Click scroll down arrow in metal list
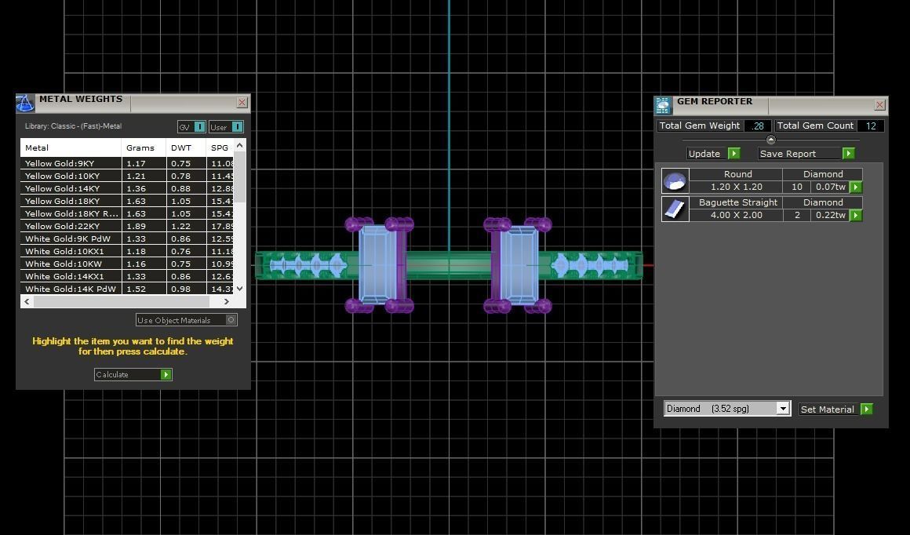The height and width of the screenshot is (535, 910). pyautogui.click(x=240, y=288)
